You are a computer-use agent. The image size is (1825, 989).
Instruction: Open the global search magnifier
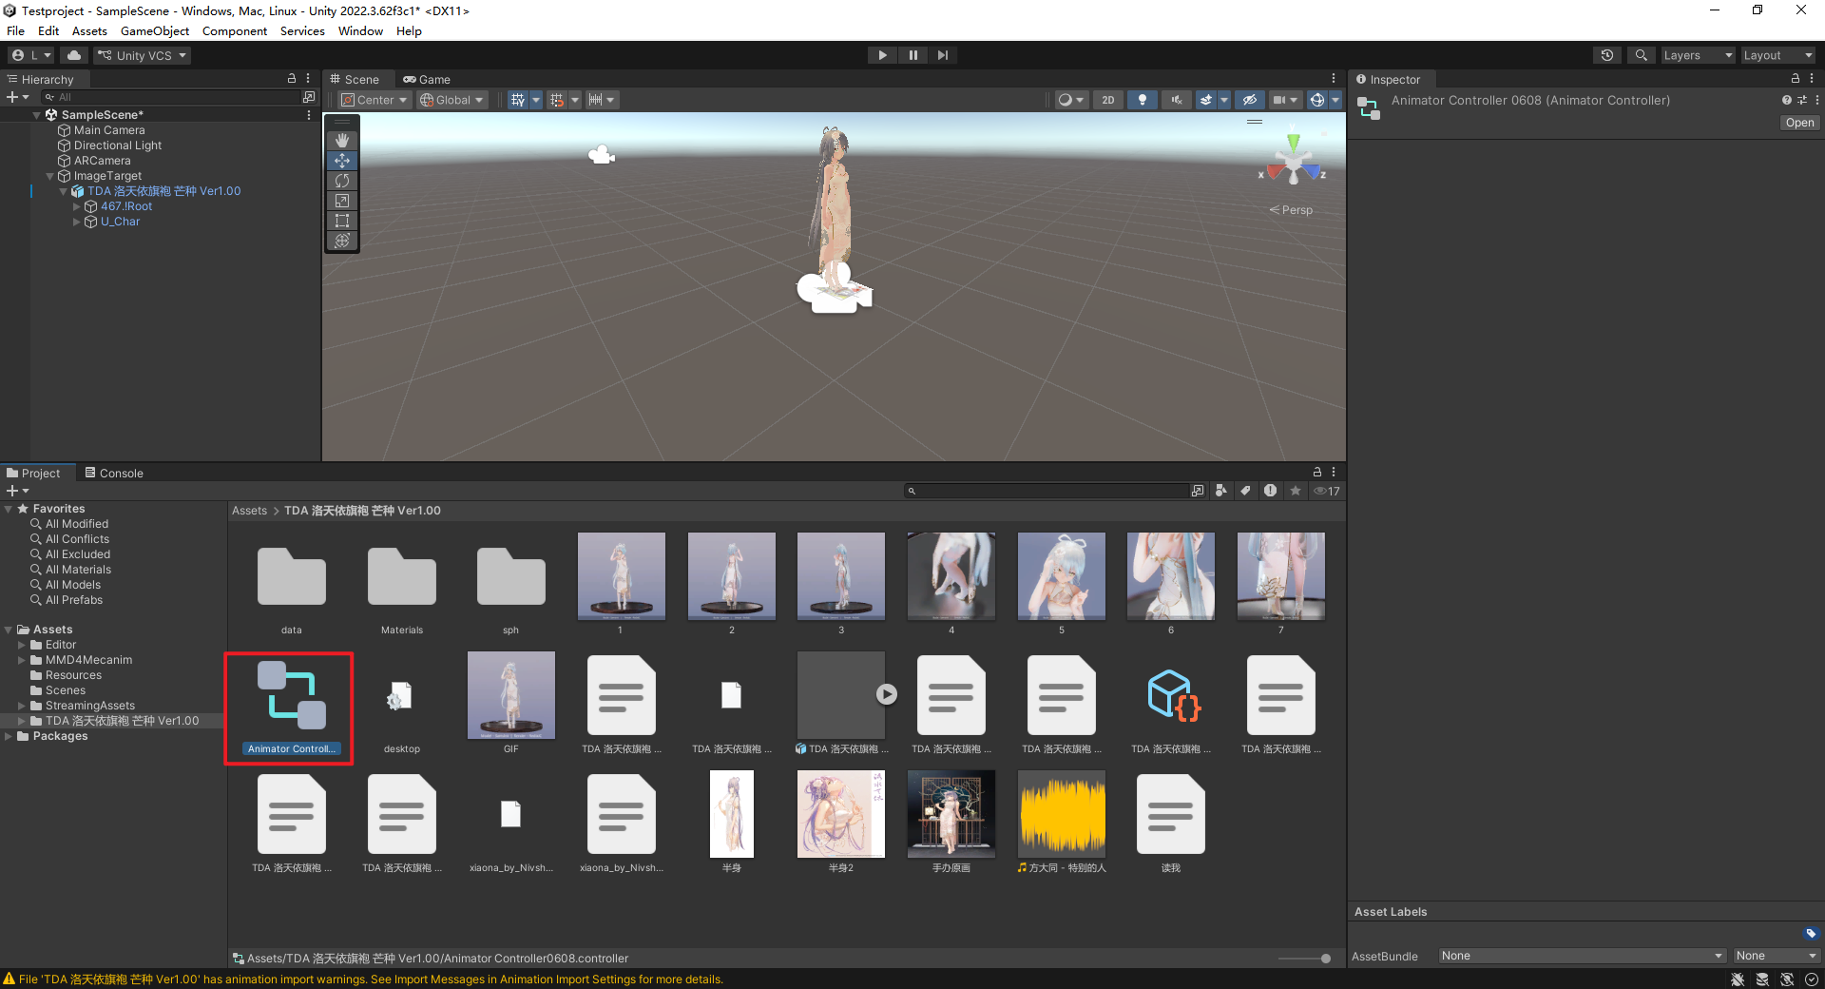click(1641, 55)
